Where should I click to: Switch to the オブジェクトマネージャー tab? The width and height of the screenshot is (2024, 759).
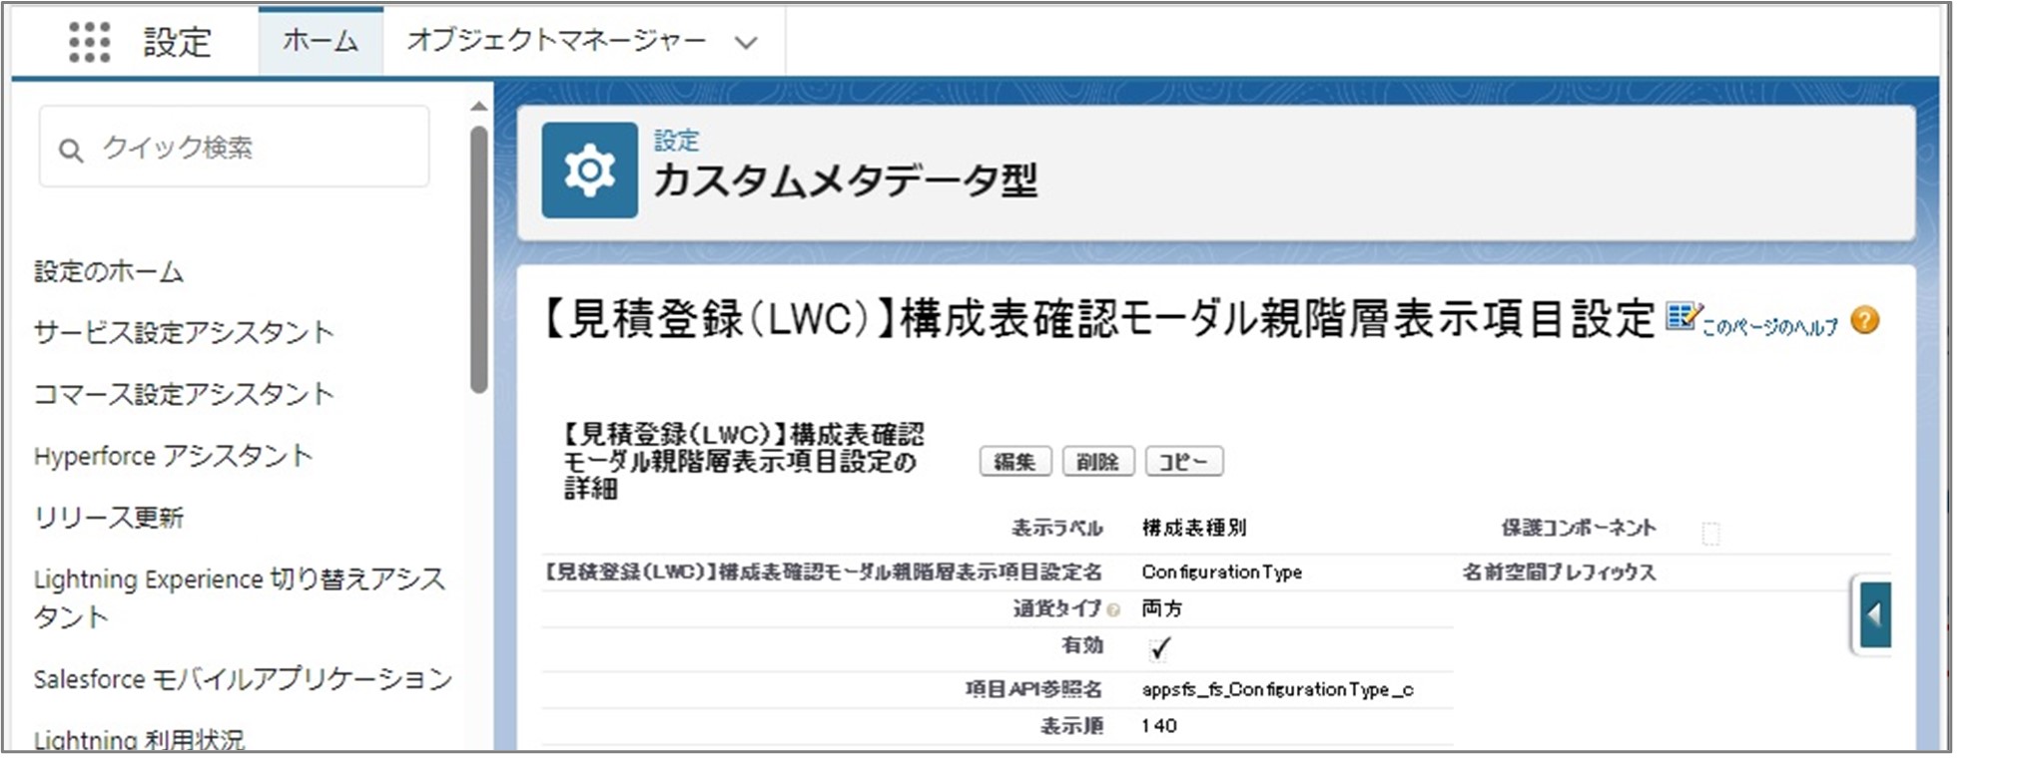pyautogui.click(x=556, y=41)
